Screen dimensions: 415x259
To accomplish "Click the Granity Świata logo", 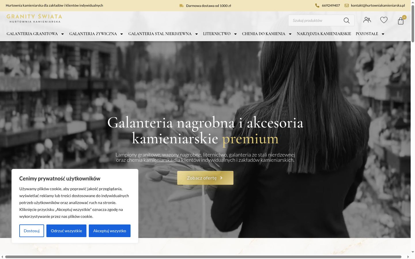I will [34, 18].
